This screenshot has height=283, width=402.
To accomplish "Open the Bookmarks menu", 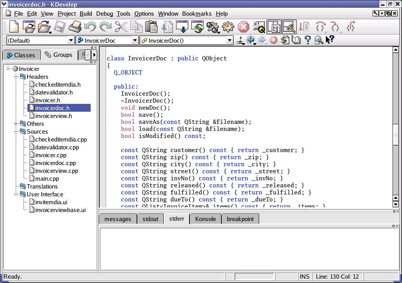I will (x=197, y=14).
